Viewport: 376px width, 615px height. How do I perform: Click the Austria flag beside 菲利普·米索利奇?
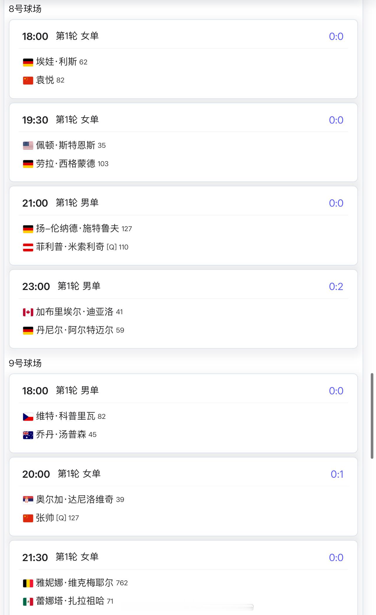coord(28,247)
